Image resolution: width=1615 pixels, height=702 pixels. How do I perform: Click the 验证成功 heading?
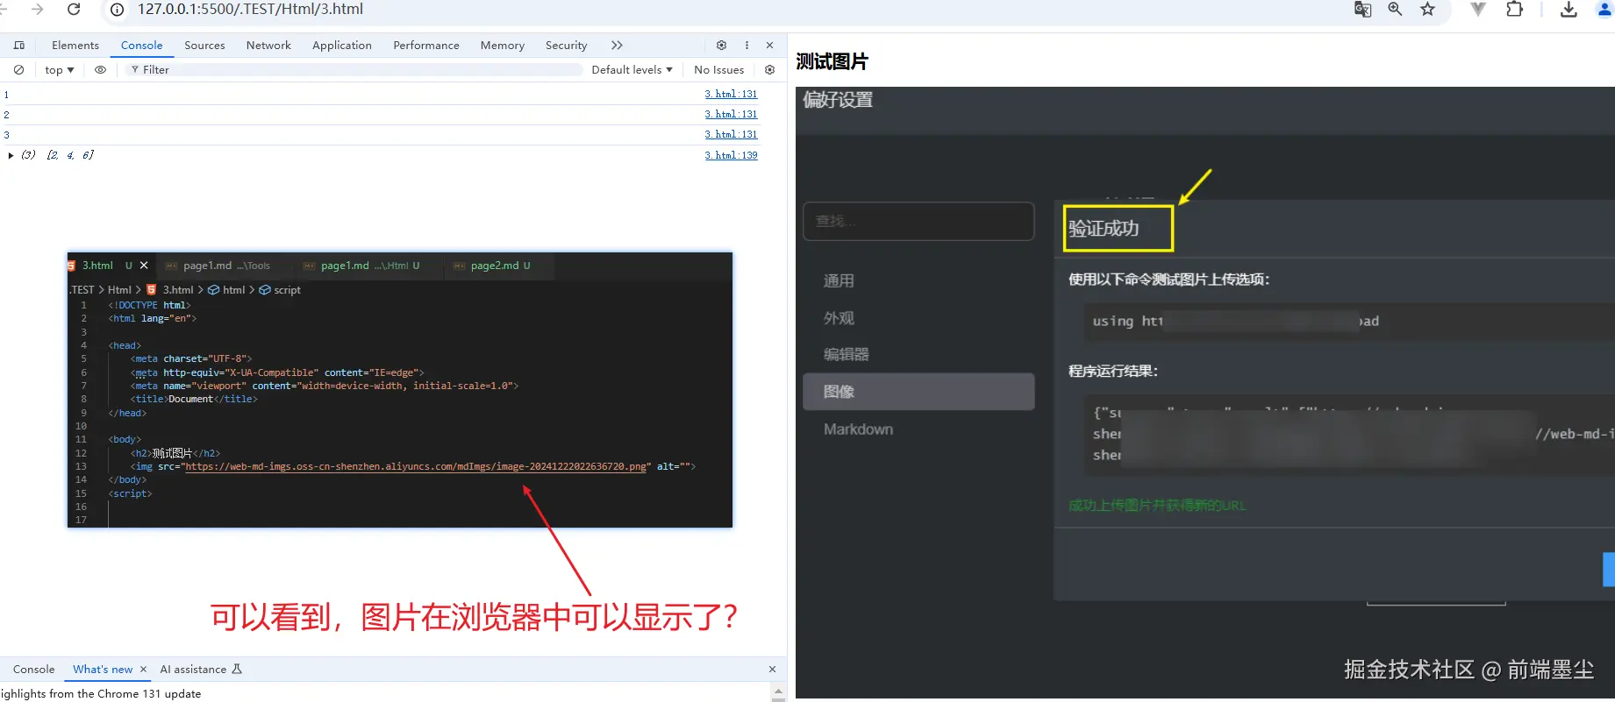(x=1104, y=229)
